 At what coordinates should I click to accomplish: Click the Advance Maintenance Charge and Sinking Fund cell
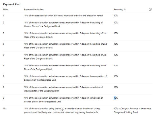[132, 110]
